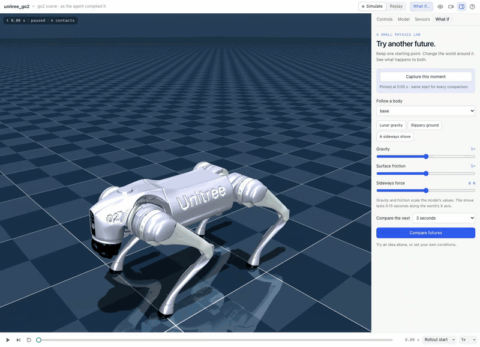The width and height of the screenshot is (480, 347).
Task: Click the Gravity '1×' value
Action: click(x=473, y=149)
